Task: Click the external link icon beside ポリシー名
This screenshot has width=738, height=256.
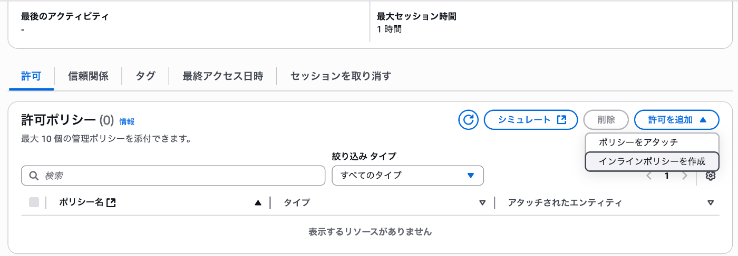Action: pos(111,202)
